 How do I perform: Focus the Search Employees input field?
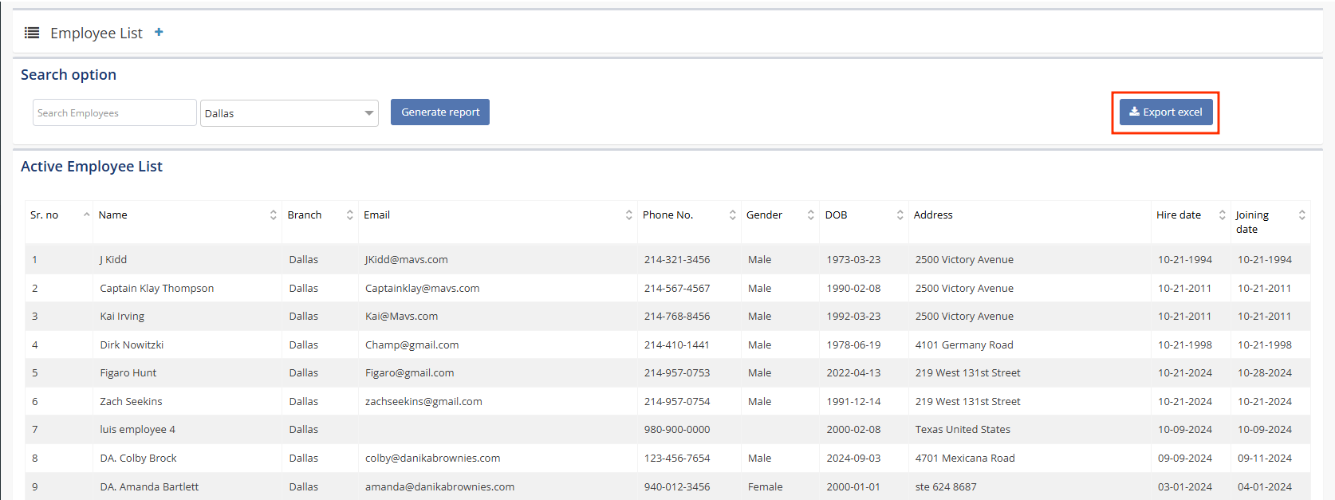[x=114, y=113]
